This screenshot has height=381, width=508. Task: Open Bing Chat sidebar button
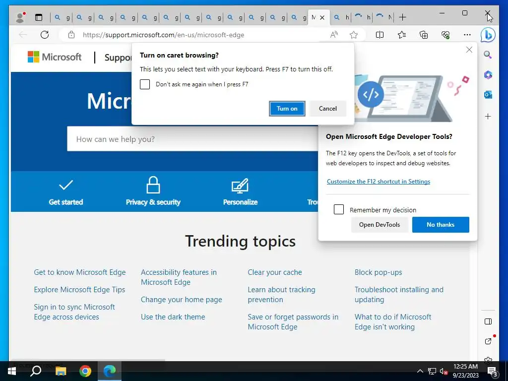(x=488, y=35)
